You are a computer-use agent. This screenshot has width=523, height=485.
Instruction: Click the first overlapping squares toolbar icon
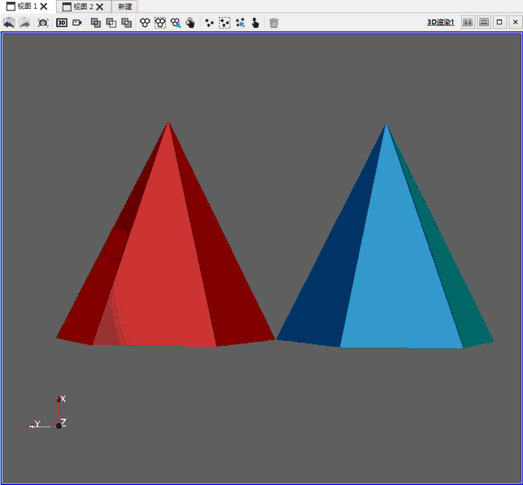(x=96, y=23)
